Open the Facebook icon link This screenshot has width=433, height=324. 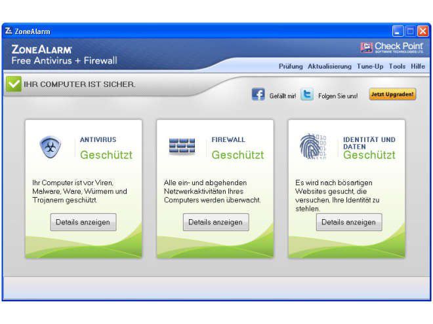click(x=258, y=94)
